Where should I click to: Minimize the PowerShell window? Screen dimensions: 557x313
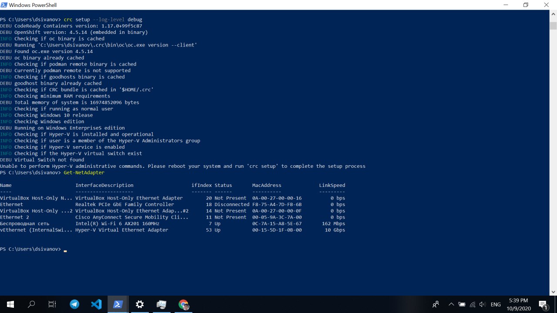505,5
